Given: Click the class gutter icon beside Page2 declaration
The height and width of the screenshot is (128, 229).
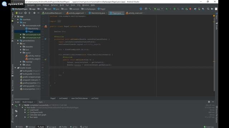Looking at the screenshot, I should tap(46, 26).
